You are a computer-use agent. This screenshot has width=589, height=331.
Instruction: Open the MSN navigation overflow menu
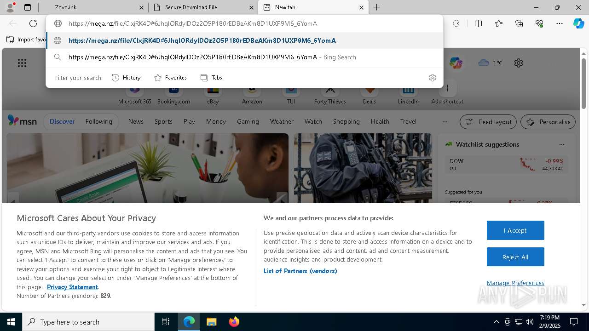pyautogui.click(x=445, y=122)
